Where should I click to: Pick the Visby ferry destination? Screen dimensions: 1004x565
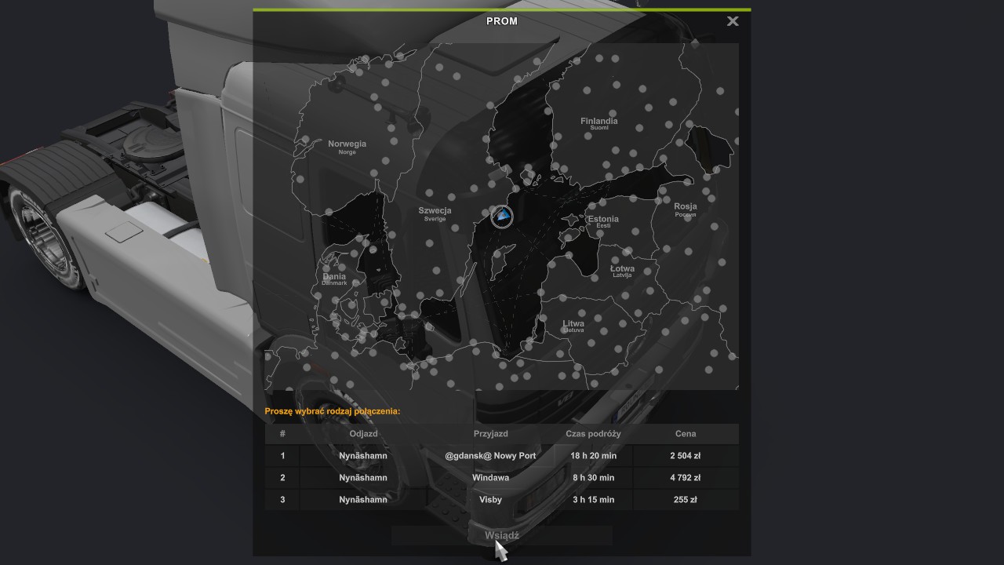[x=490, y=500]
